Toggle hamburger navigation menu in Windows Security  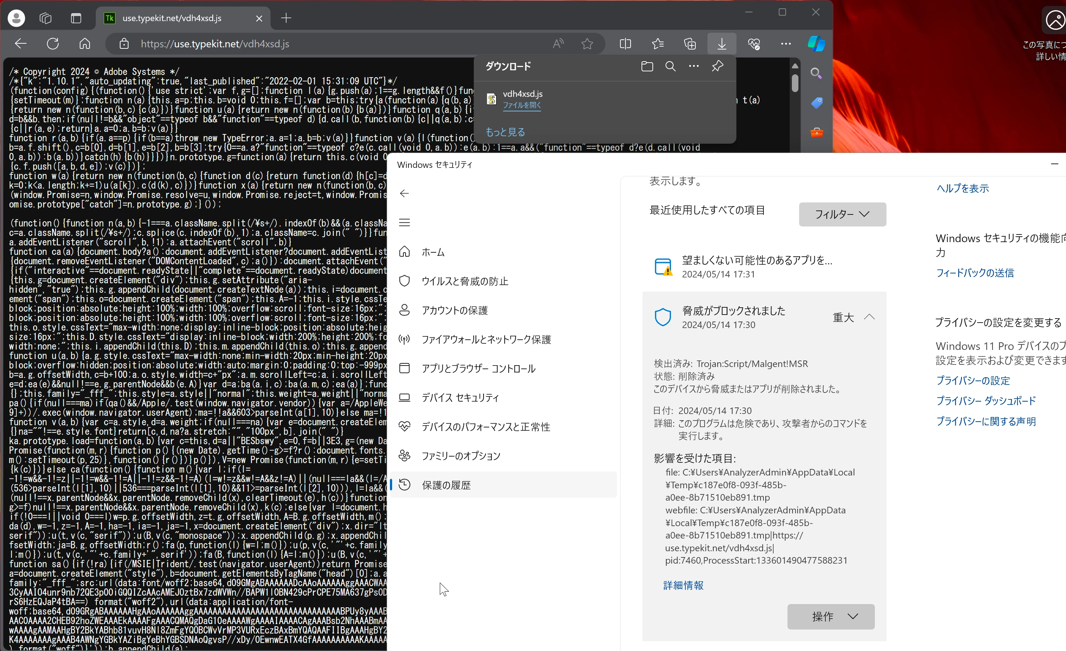coord(404,222)
